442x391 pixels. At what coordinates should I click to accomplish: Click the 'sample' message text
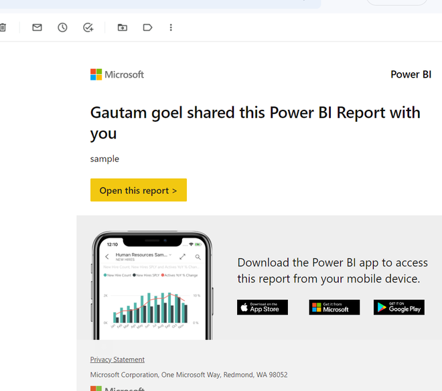pyautogui.click(x=104, y=159)
